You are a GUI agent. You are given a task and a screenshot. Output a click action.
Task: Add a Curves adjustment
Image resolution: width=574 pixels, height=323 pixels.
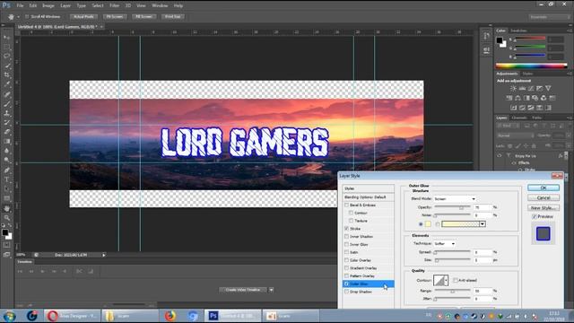[531, 88]
